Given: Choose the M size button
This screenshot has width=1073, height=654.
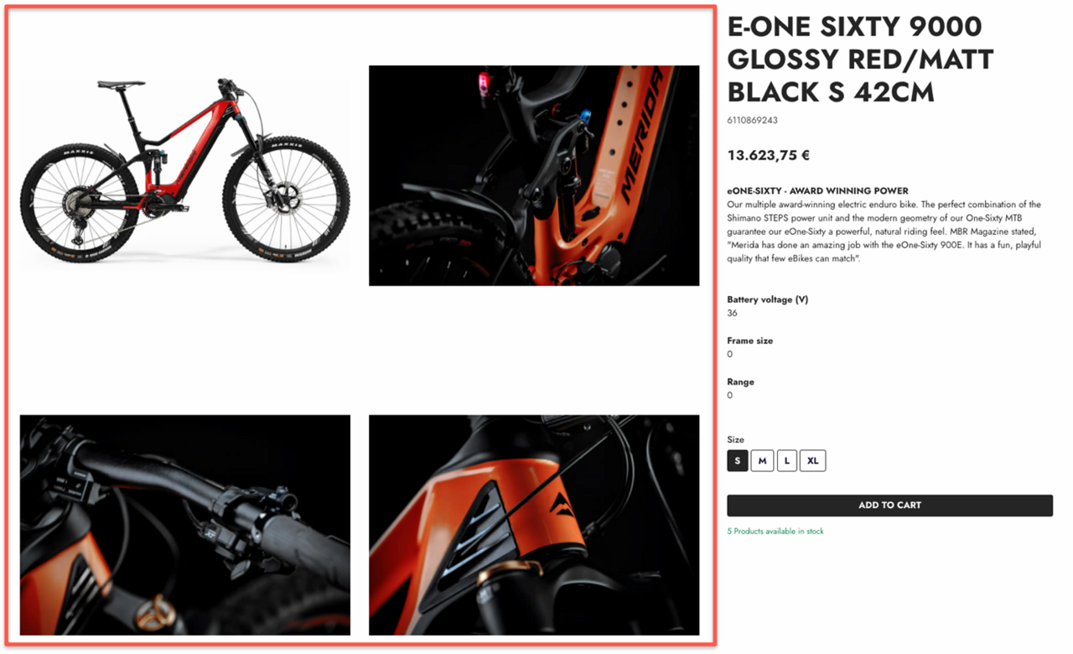Looking at the screenshot, I should click(762, 460).
